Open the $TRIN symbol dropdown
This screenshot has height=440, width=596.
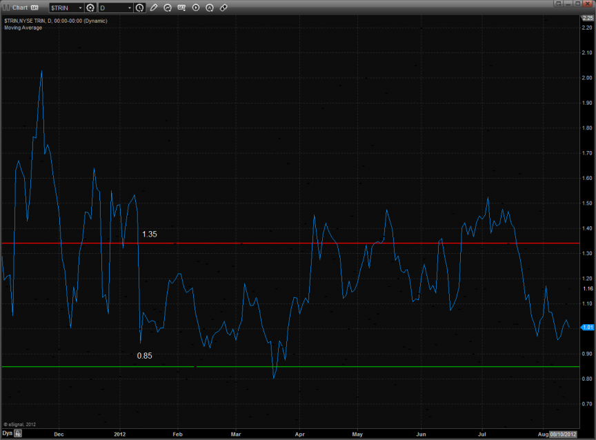coord(79,8)
